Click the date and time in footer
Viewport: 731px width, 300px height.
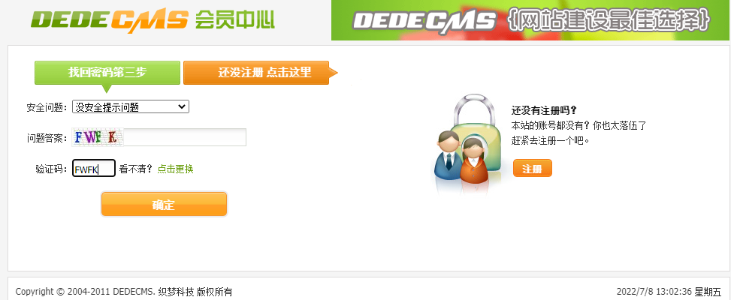669,292
